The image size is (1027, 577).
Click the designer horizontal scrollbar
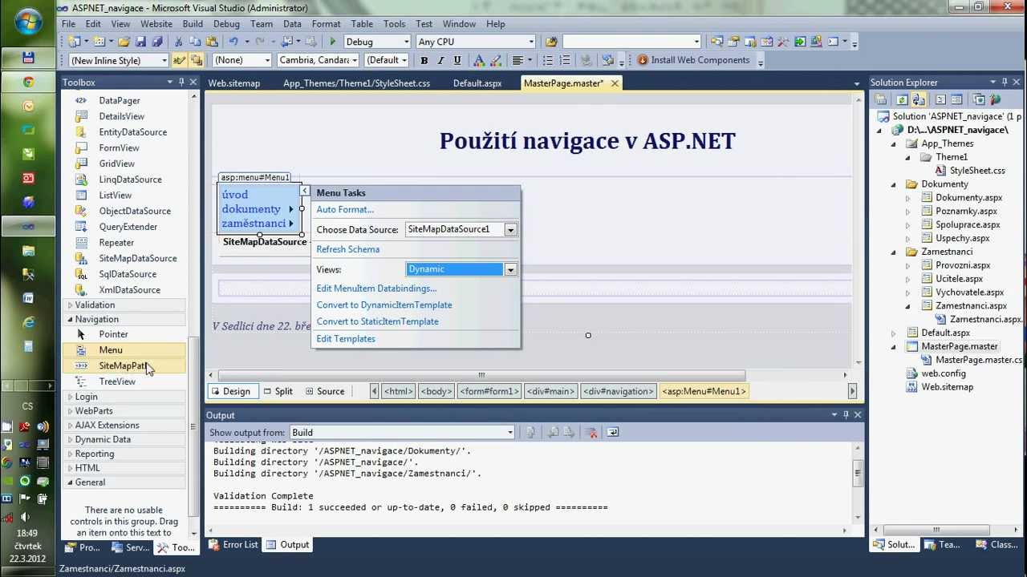481,375
